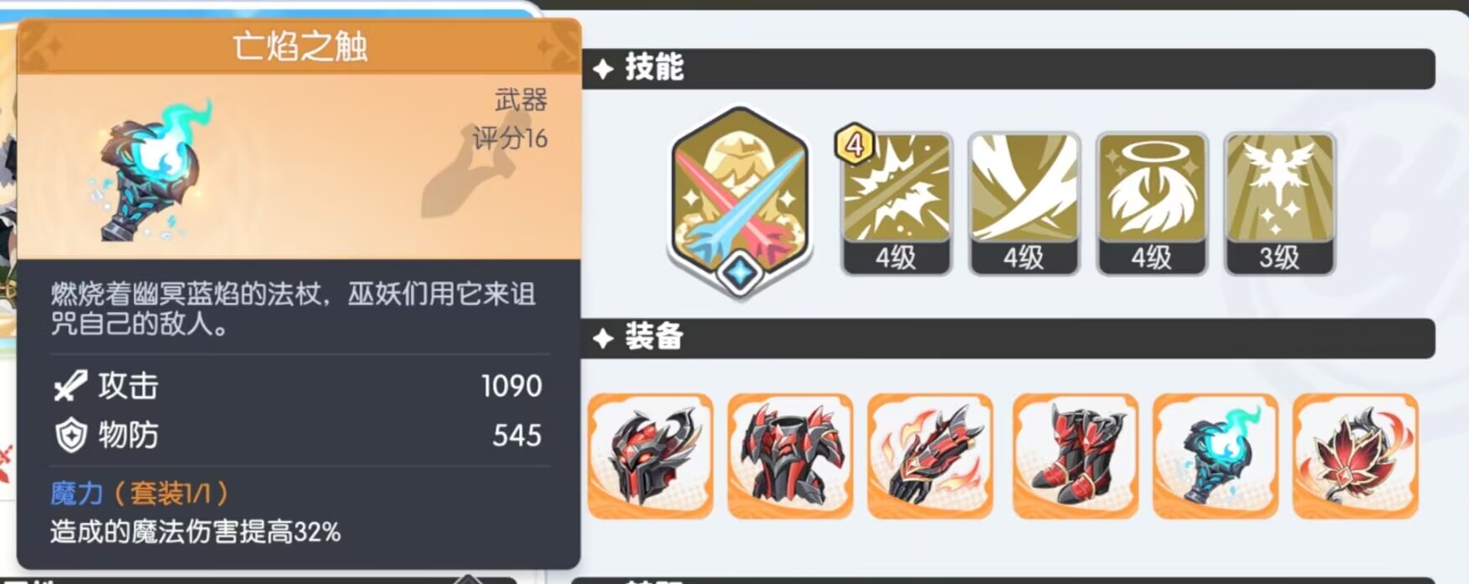Select the red armored boots slot
This screenshot has height=584, width=1469.
pyautogui.click(x=1076, y=456)
